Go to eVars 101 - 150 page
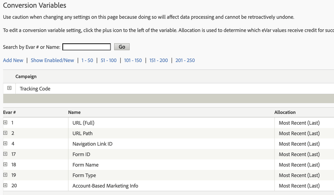Screen dimensions: 334x195 133,60
